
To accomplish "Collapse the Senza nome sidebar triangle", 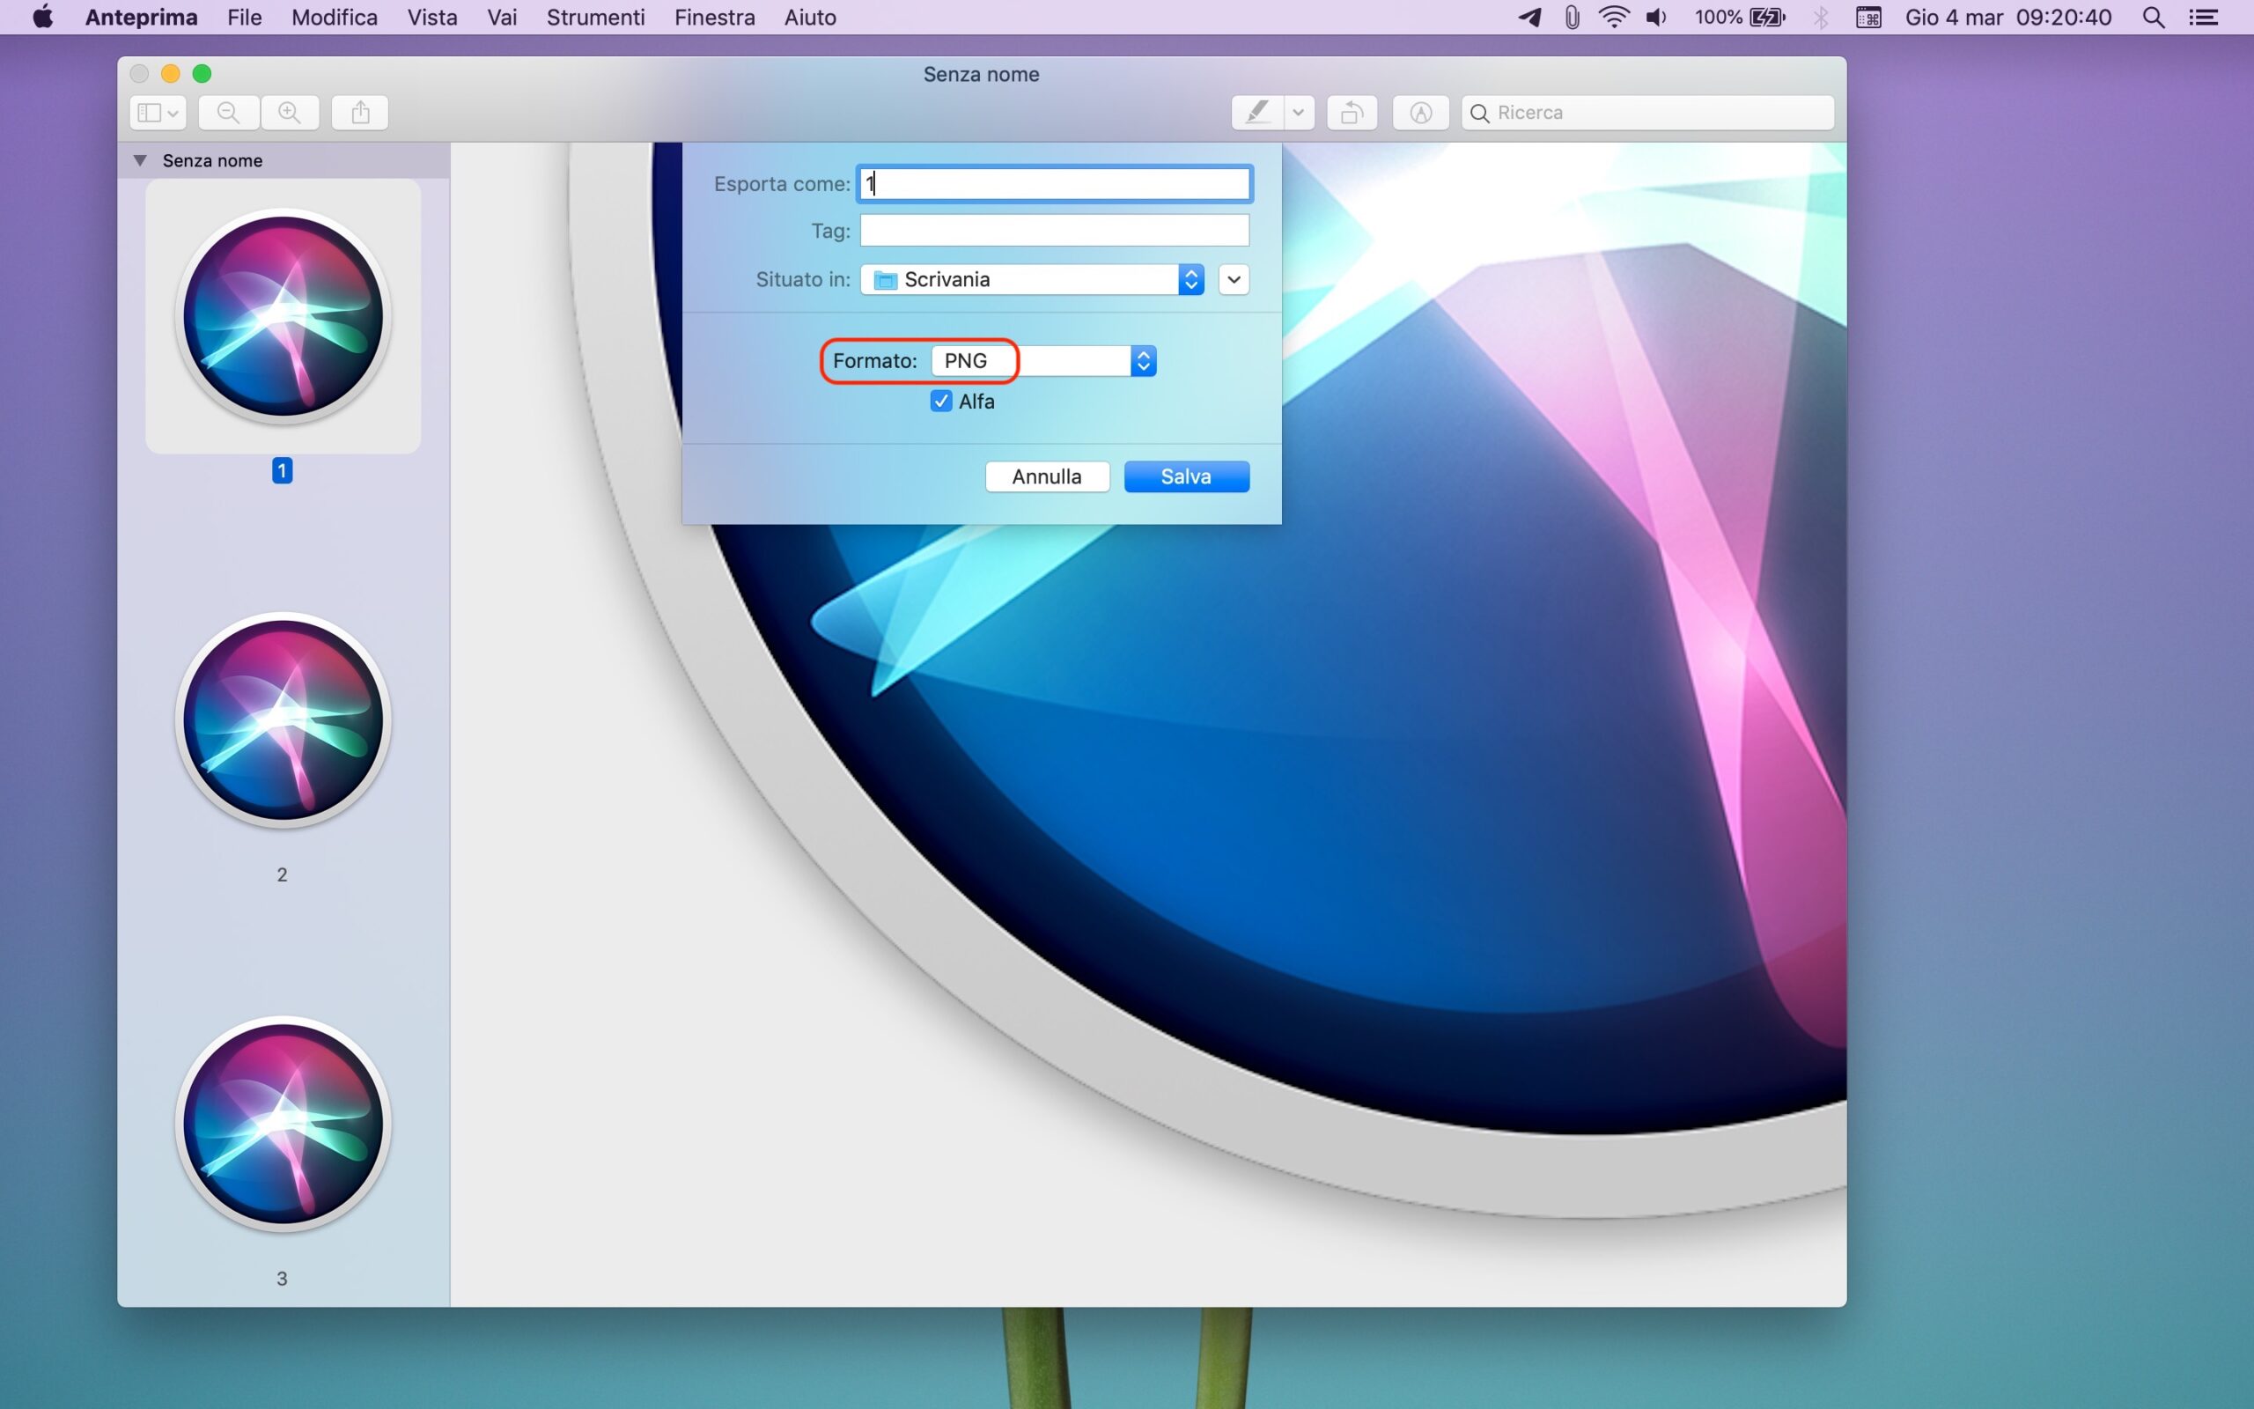I will (140, 160).
